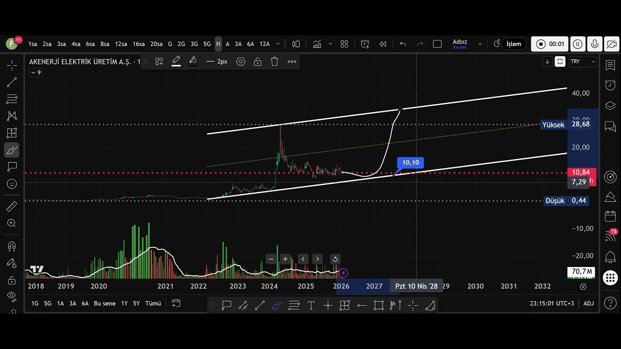Viewport: 621px width, 349px height.
Task: Toggle magnet mode for drawings
Action: point(12,246)
